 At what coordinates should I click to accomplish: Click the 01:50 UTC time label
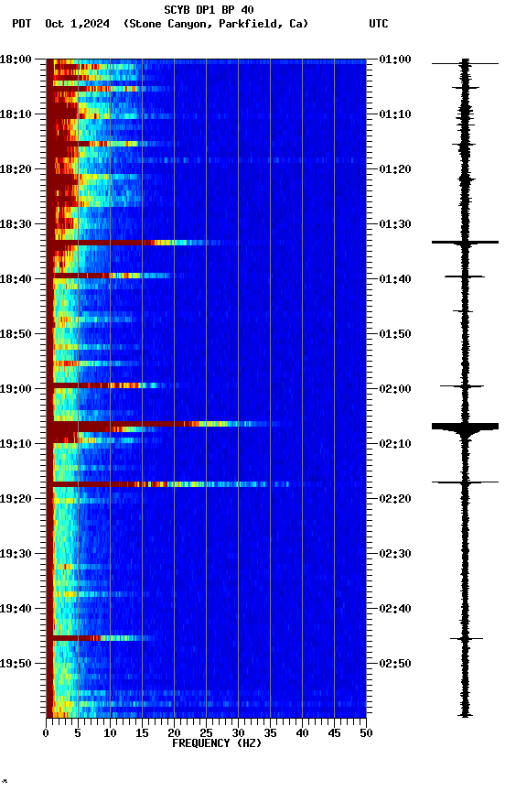(395, 334)
